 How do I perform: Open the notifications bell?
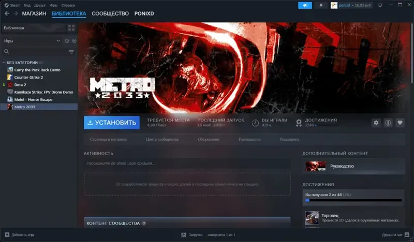point(321,5)
